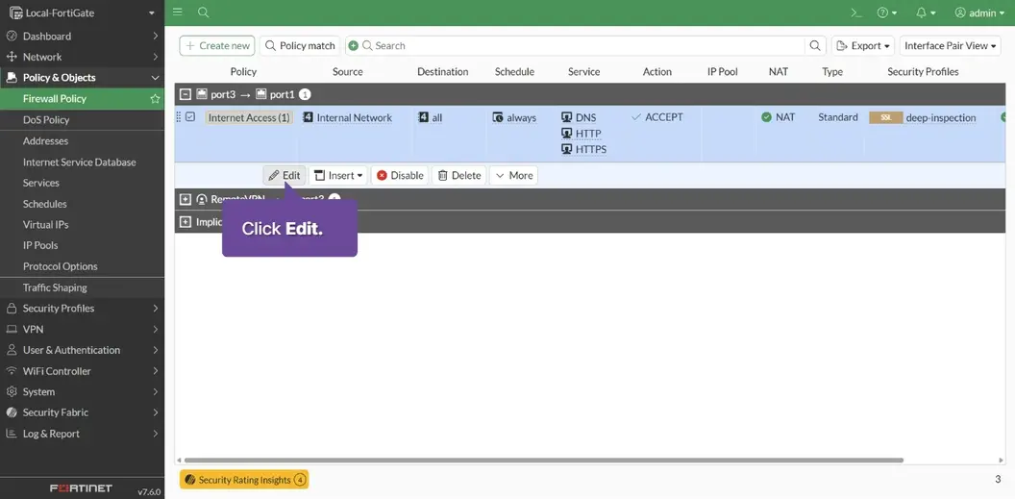Viewport: 1015px width, 499px height.
Task: Open the notifications bell menu
Action: [x=927, y=12]
